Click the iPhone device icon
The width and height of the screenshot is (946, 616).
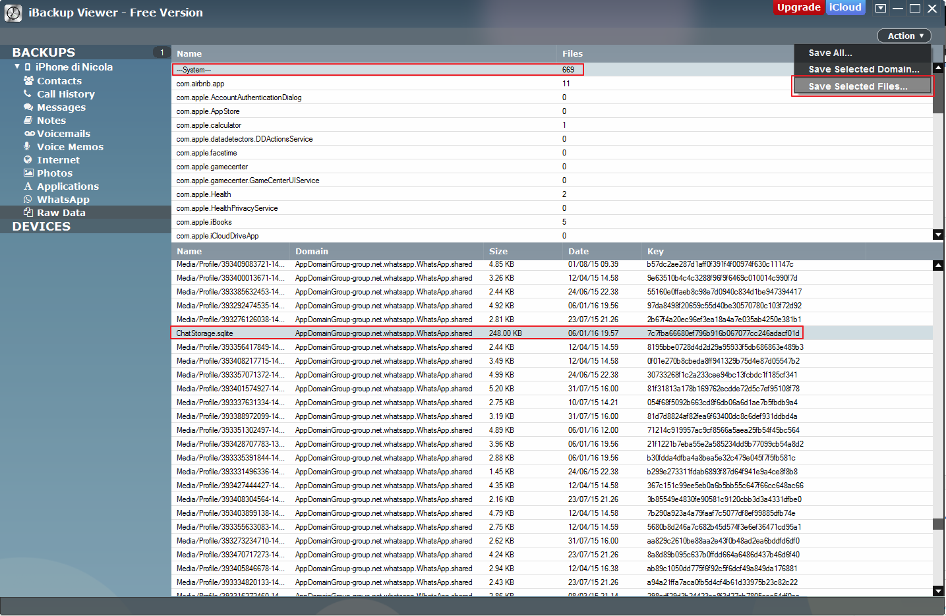point(28,67)
